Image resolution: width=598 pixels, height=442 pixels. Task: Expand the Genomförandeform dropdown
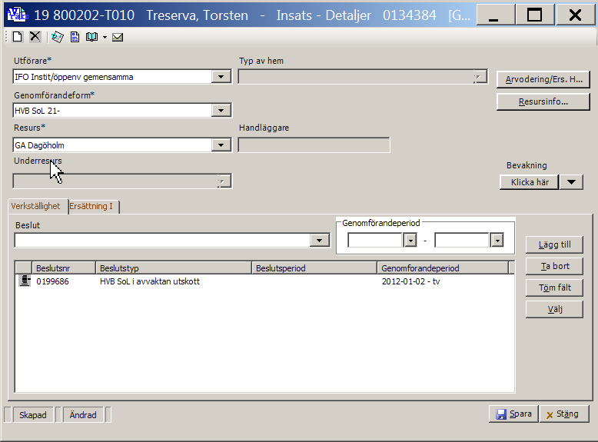tap(221, 111)
